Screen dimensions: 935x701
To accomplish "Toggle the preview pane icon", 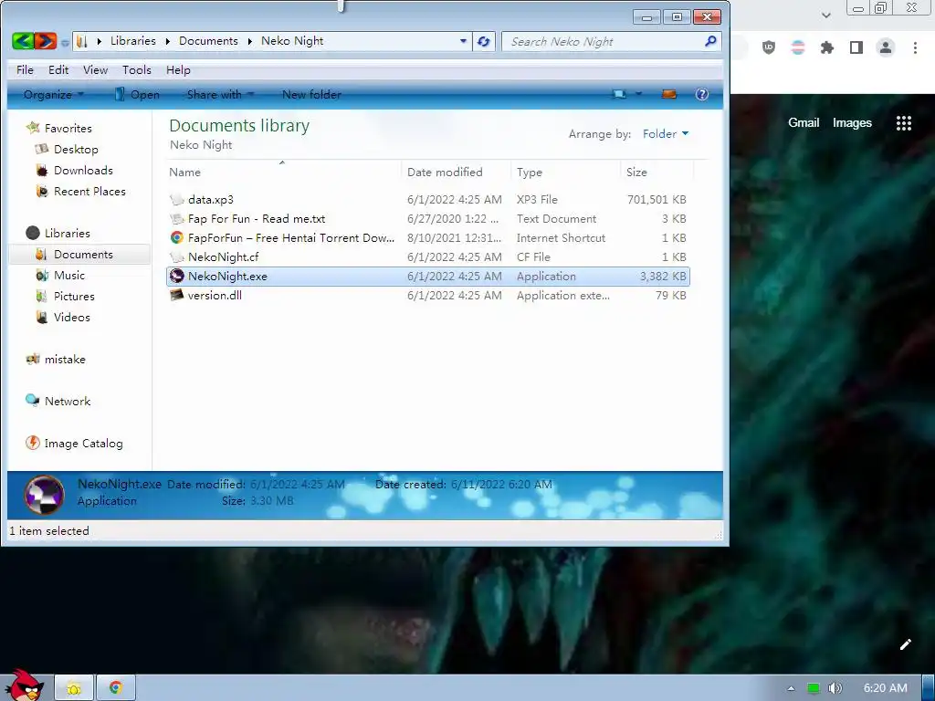I will click(x=669, y=94).
